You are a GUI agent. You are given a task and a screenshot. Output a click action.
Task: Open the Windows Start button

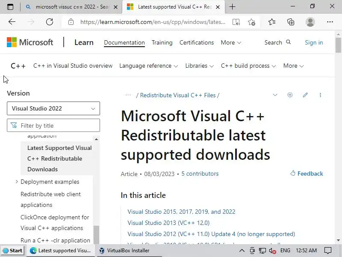pos(13,251)
